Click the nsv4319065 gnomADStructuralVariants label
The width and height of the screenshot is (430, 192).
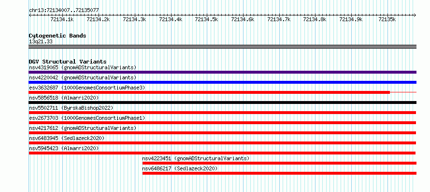tap(83, 67)
